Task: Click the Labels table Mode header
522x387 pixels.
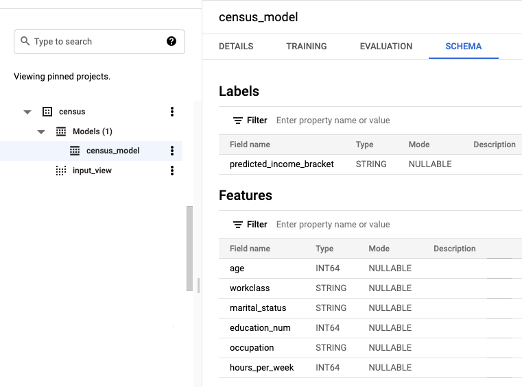Action: point(419,145)
